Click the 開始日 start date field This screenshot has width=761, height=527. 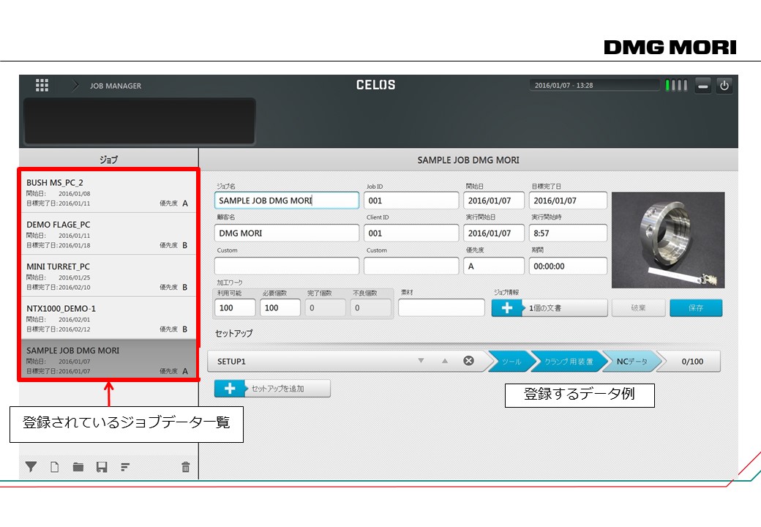point(494,201)
